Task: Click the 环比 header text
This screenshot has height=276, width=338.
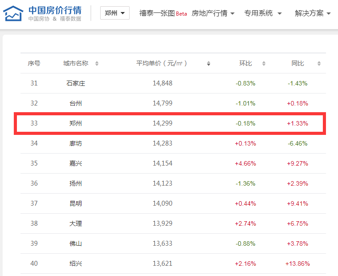Action: 245,63
